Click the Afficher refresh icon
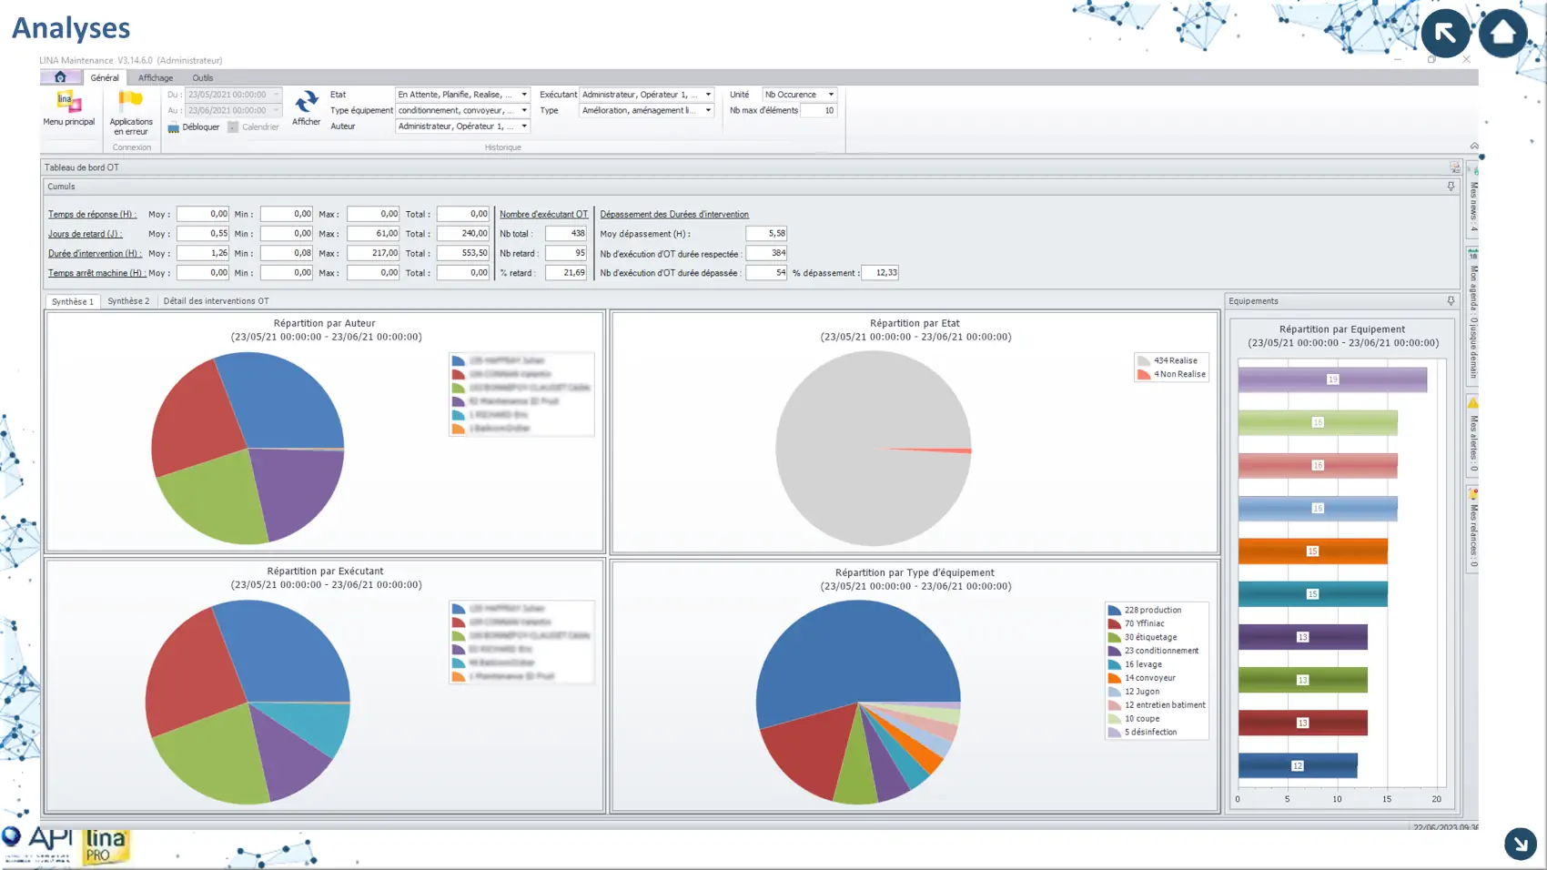This screenshot has height=870, width=1547. (x=306, y=101)
